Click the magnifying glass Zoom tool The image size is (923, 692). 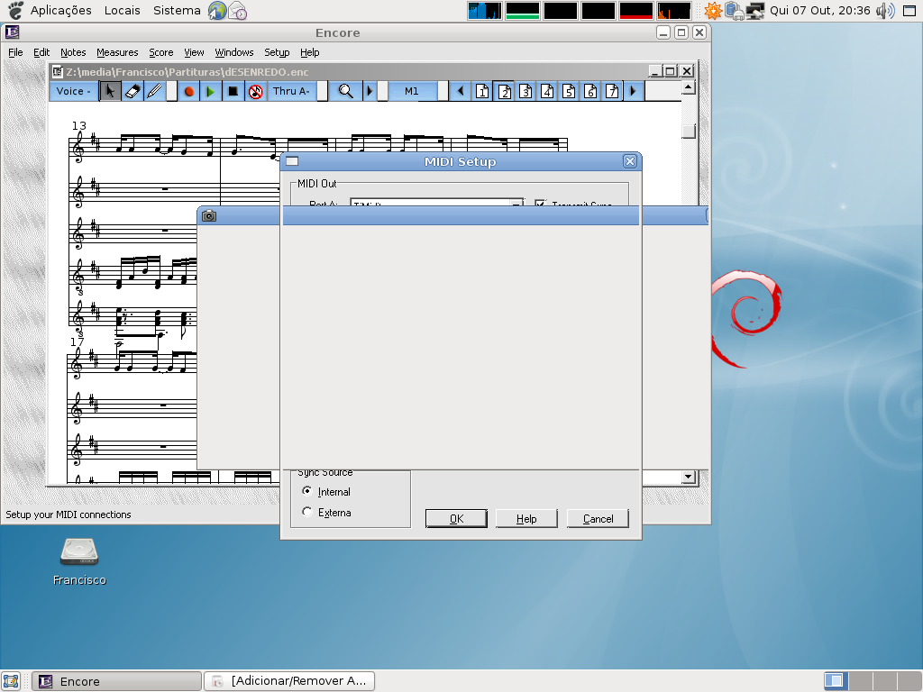(x=345, y=91)
